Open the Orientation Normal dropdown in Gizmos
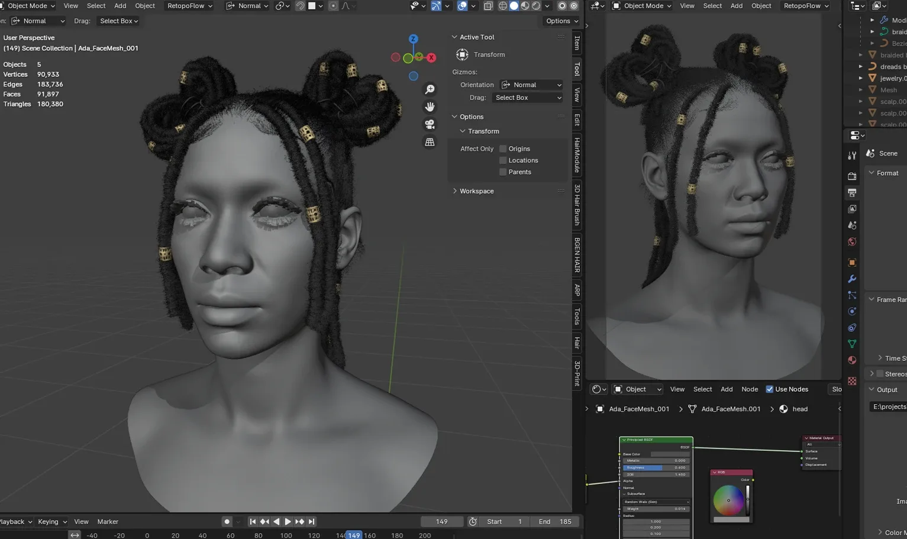This screenshot has width=907, height=539. point(531,85)
